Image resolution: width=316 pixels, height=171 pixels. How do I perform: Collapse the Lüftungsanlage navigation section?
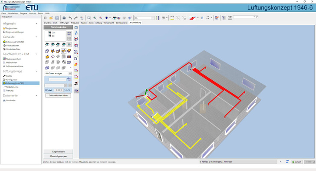point(36,71)
